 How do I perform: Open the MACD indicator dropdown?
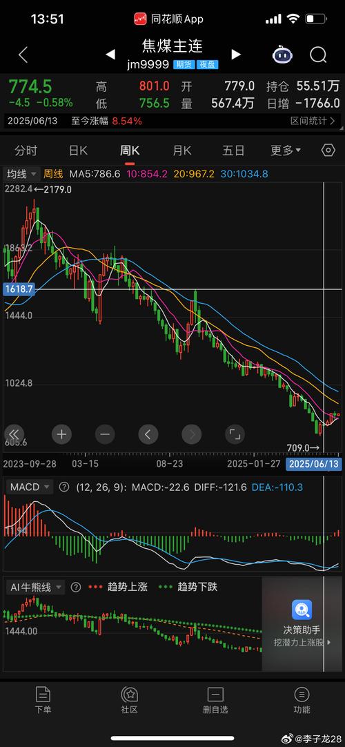(30, 487)
